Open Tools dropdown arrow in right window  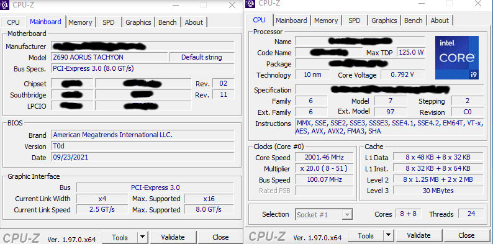click(389, 235)
